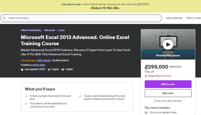Click the 'Master Advanced Excel 2013 Features' subtitle

(x=75, y=52)
